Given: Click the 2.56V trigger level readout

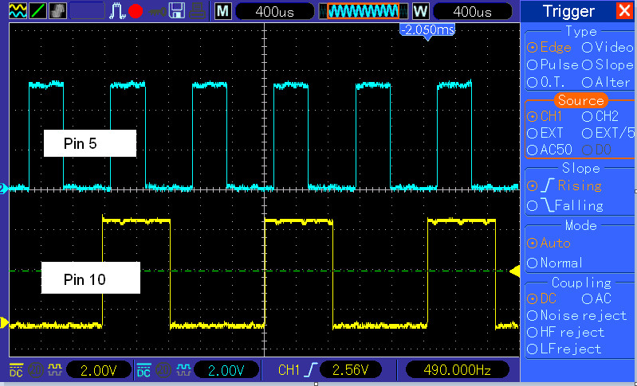Looking at the screenshot, I should point(351,370).
